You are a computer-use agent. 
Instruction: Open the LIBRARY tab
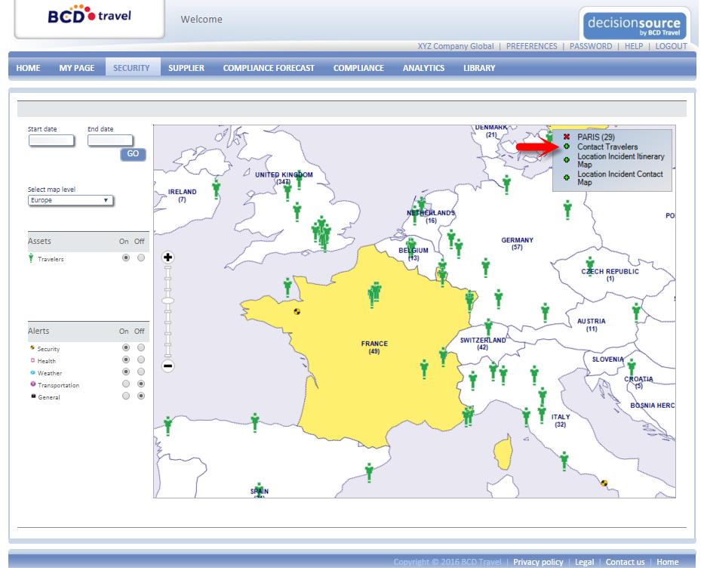tap(479, 68)
